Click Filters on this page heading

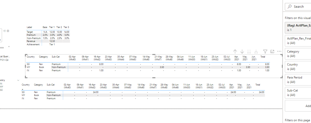point(297,120)
